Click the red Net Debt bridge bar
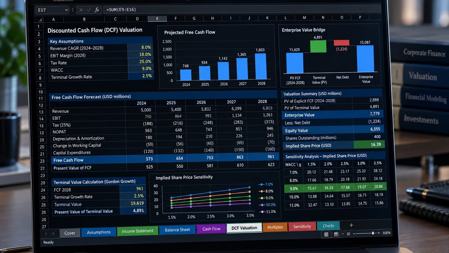The height and width of the screenshot is (253, 449). pyautogui.click(x=341, y=43)
